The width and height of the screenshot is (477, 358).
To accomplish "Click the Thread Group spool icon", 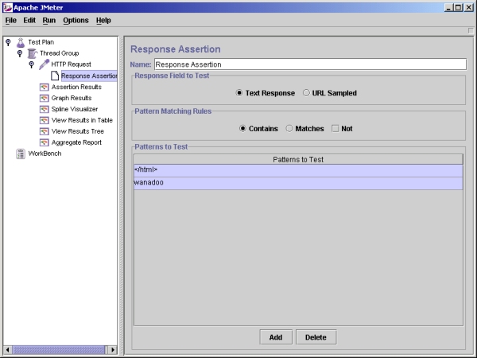I will click(x=32, y=53).
